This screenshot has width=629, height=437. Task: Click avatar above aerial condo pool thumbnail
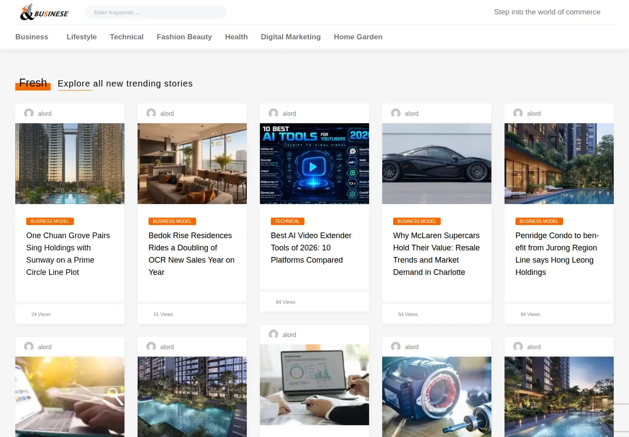(151, 347)
